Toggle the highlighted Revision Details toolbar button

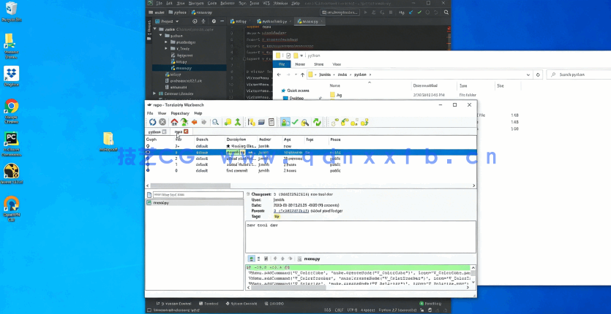coord(285,123)
